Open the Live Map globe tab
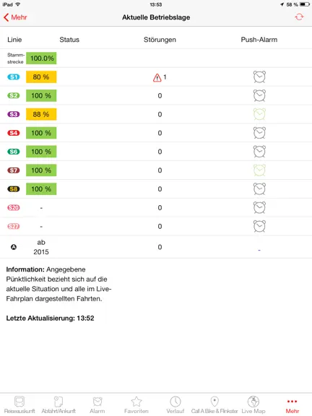 tap(253, 404)
